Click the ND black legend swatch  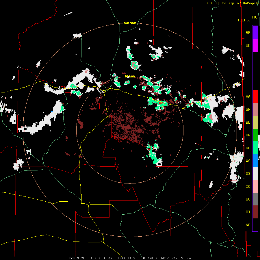pos(255,225)
